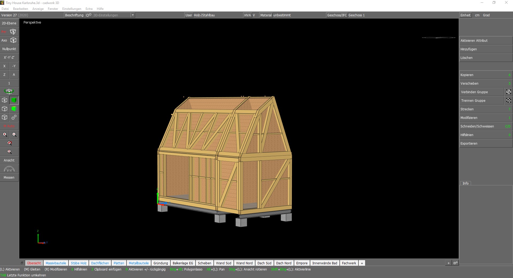This screenshot has width=513, height=278.
Task: Click the cadwork app icon in title bar
Action: (x=2, y=3)
